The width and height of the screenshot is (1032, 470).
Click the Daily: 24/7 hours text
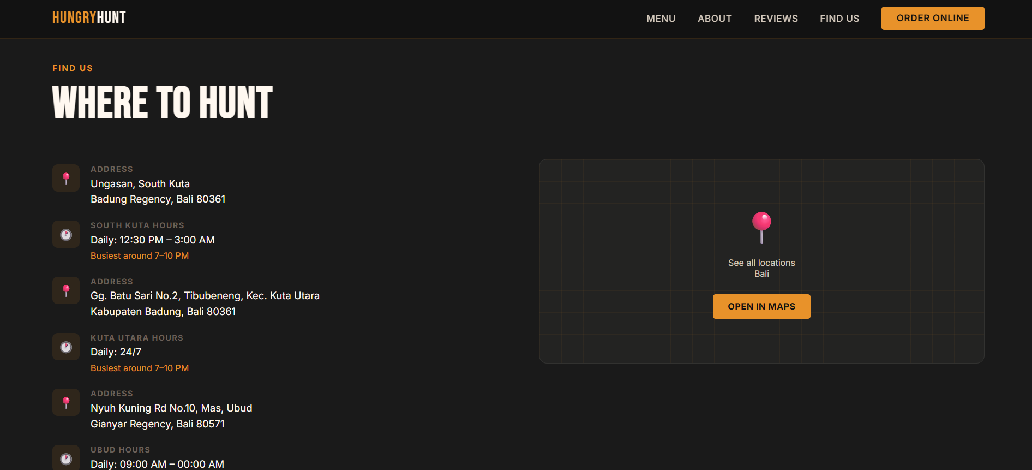tap(116, 352)
